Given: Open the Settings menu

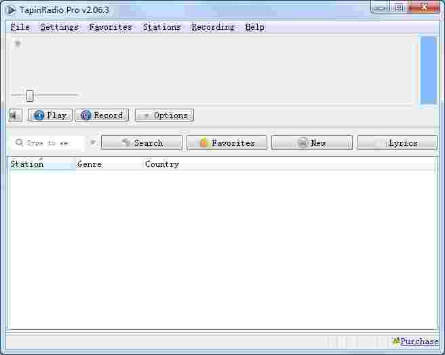Looking at the screenshot, I should [x=59, y=27].
